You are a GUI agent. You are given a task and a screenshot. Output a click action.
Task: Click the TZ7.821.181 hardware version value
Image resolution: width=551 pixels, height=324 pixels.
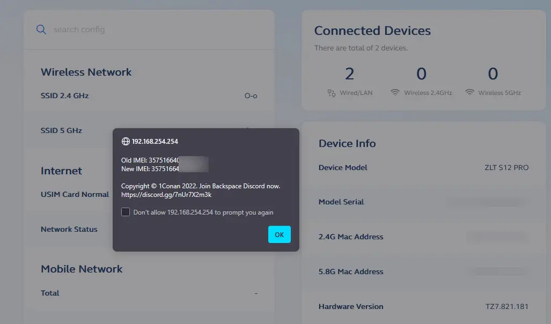[x=506, y=306]
